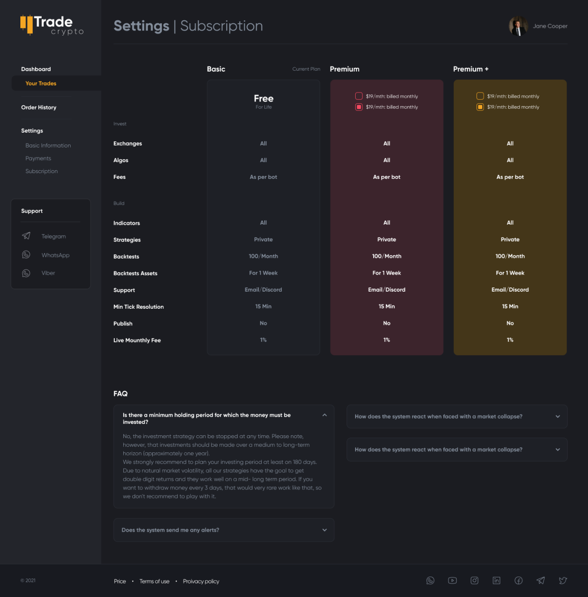
Task: Check the unchecked top Premium + billing checkbox
Action: [x=480, y=96]
